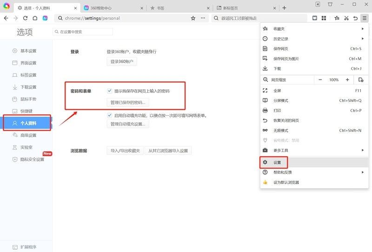The width and height of the screenshot is (372, 252).
Task: Open a new tab with plus button
Action: click(x=284, y=8)
